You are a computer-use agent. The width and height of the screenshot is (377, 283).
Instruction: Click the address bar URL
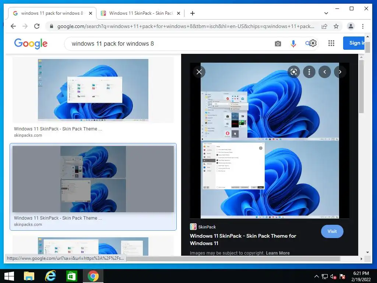(x=186, y=26)
